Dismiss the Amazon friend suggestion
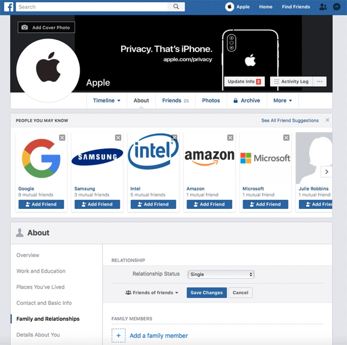 pyautogui.click(x=231, y=138)
